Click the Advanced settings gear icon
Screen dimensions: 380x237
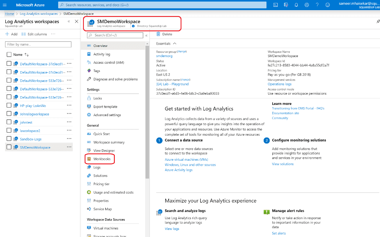point(89,115)
